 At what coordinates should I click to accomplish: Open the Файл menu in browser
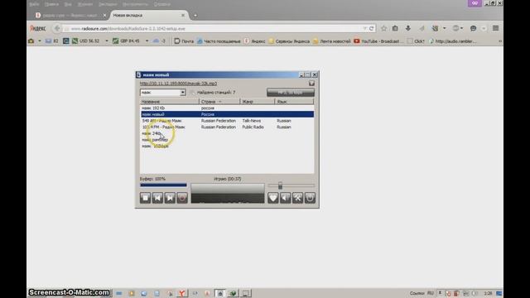[34, 4]
